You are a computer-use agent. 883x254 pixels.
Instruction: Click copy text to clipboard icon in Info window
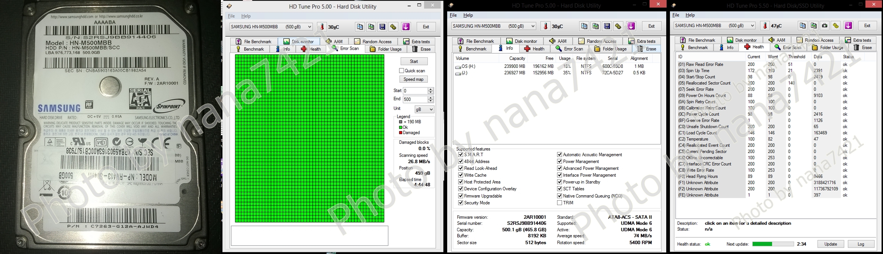click(584, 26)
